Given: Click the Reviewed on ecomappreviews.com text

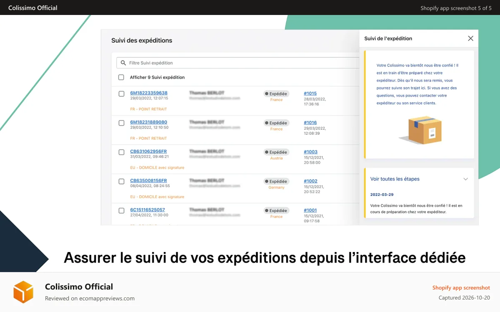Looking at the screenshot, I should [x=90, y=298].
